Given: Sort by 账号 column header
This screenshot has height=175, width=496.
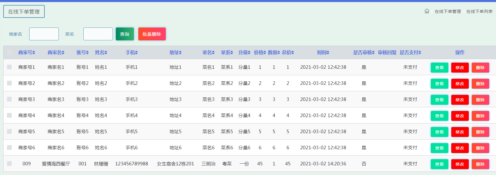Looking at the screenshot, I should click(82, 52).
